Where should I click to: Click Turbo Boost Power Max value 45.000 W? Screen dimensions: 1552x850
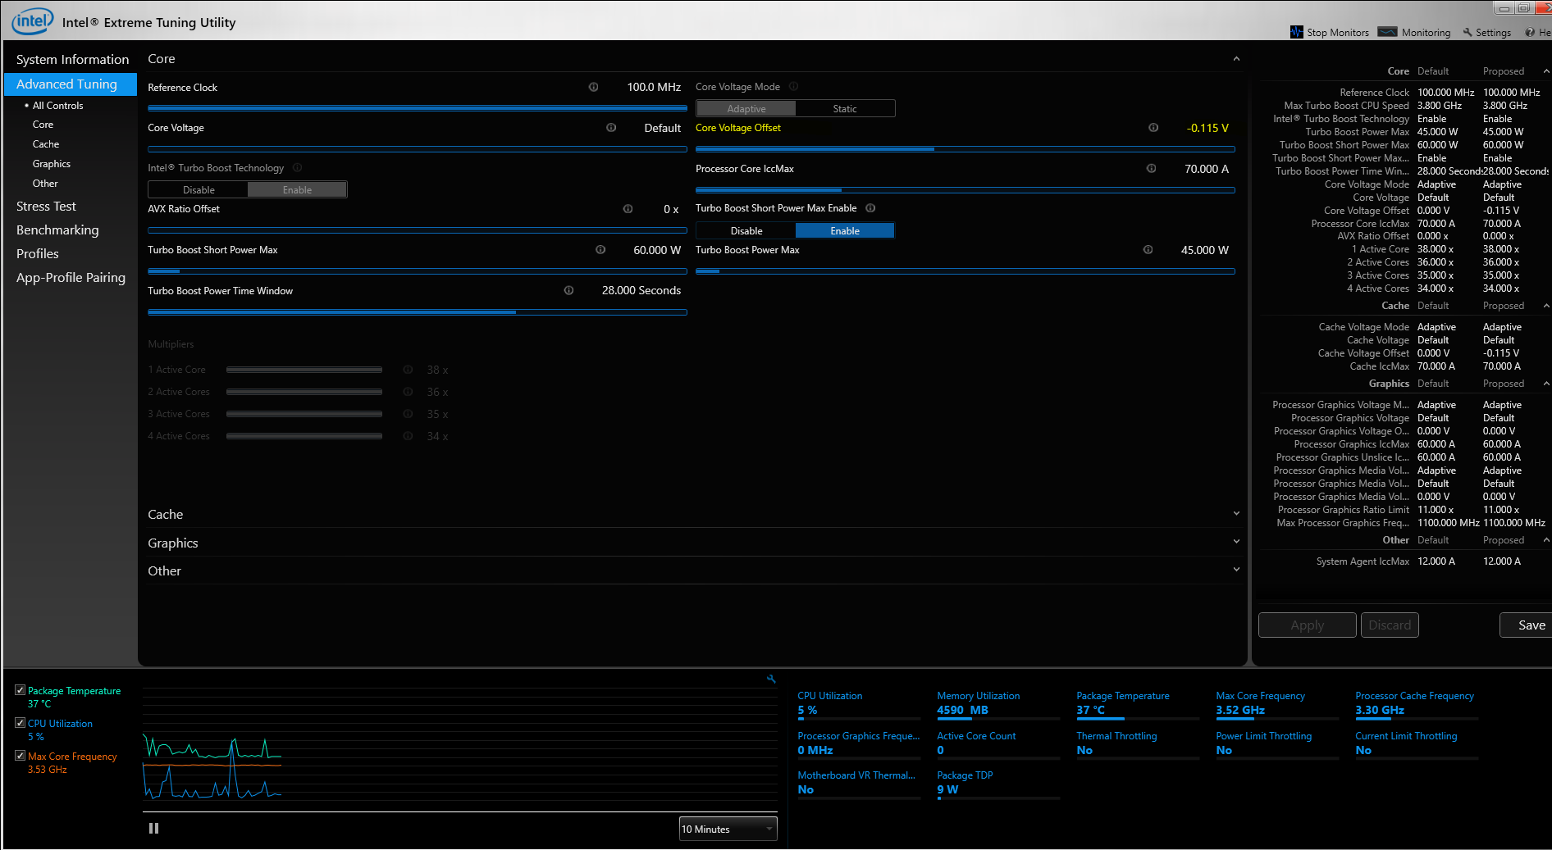click(x=1205, y=250)
